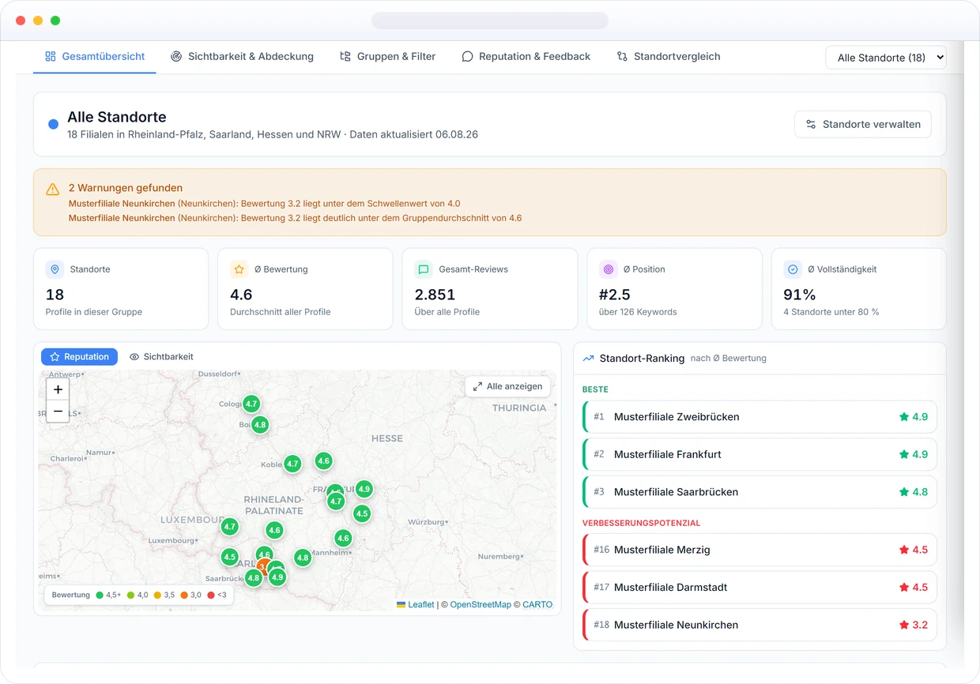Go to the Gruppen & Filter tab

[x=387, y=57]
